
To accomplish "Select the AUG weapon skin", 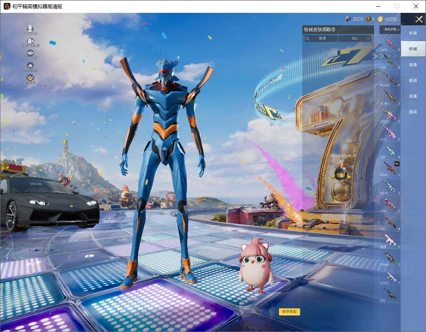I will 390,133.
